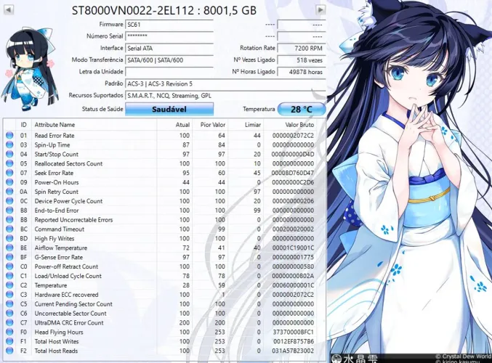Click the Attribute Name column header

[x=94, y=125]
